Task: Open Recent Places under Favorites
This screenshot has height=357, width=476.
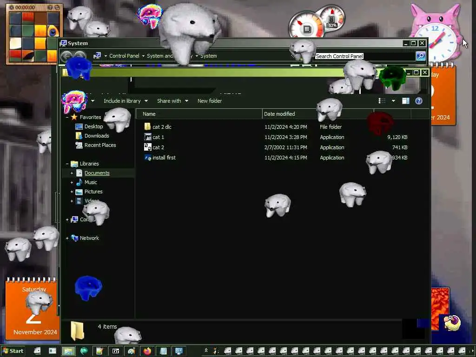Action: pyautogui.click(x=100, y=145)
